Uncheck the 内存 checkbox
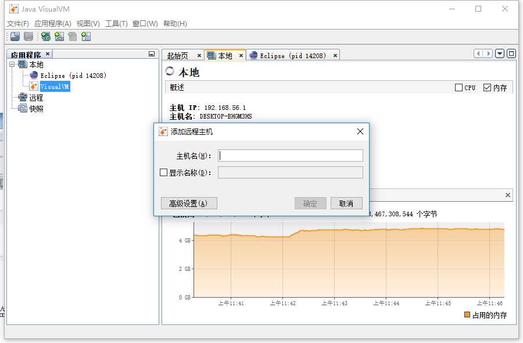This screenshot has width=523, height=343. (487, 87)
